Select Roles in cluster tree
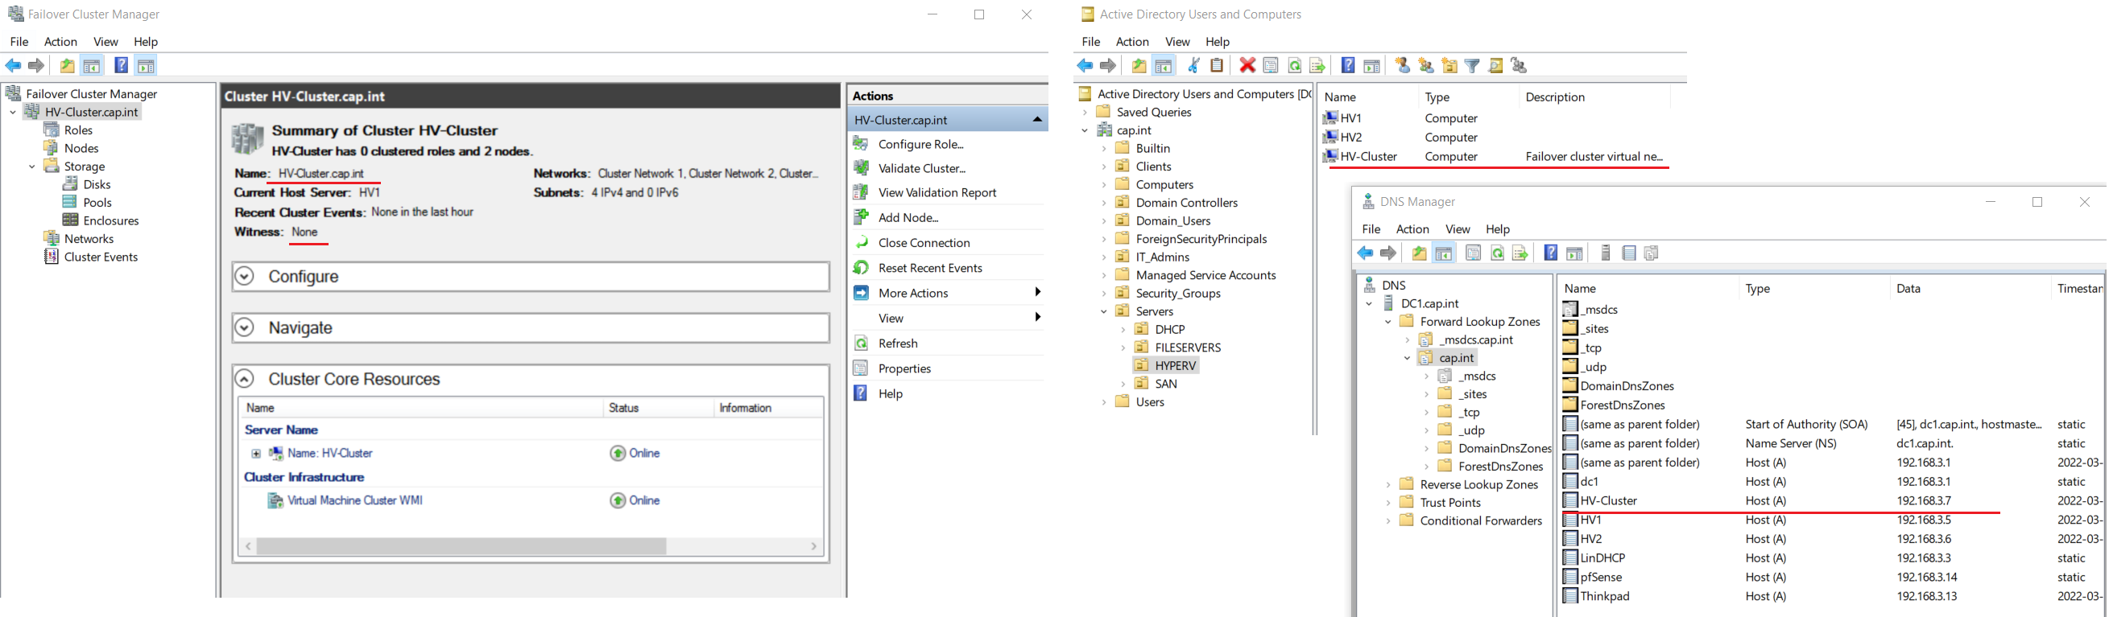The width and height of the screenshot is (2109, 617). [78, 130]
